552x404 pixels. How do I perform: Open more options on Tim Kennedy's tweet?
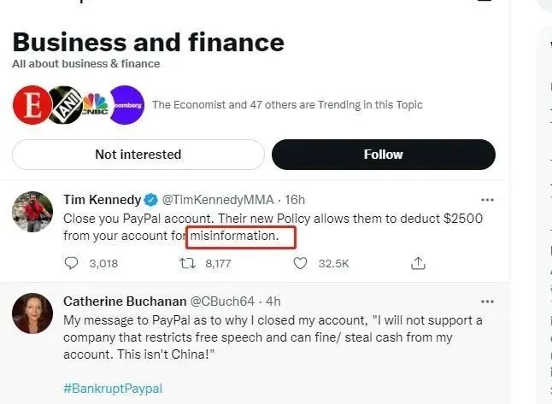pyautogui.click(x=487, y=200)
